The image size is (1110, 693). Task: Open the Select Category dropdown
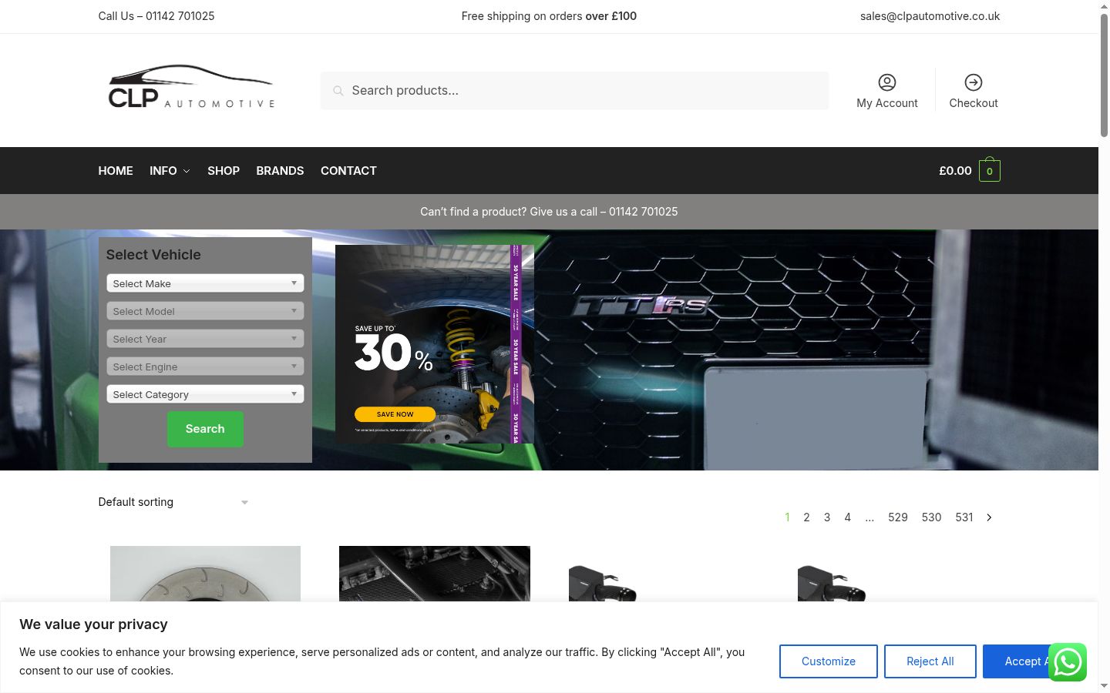point(205,394)
